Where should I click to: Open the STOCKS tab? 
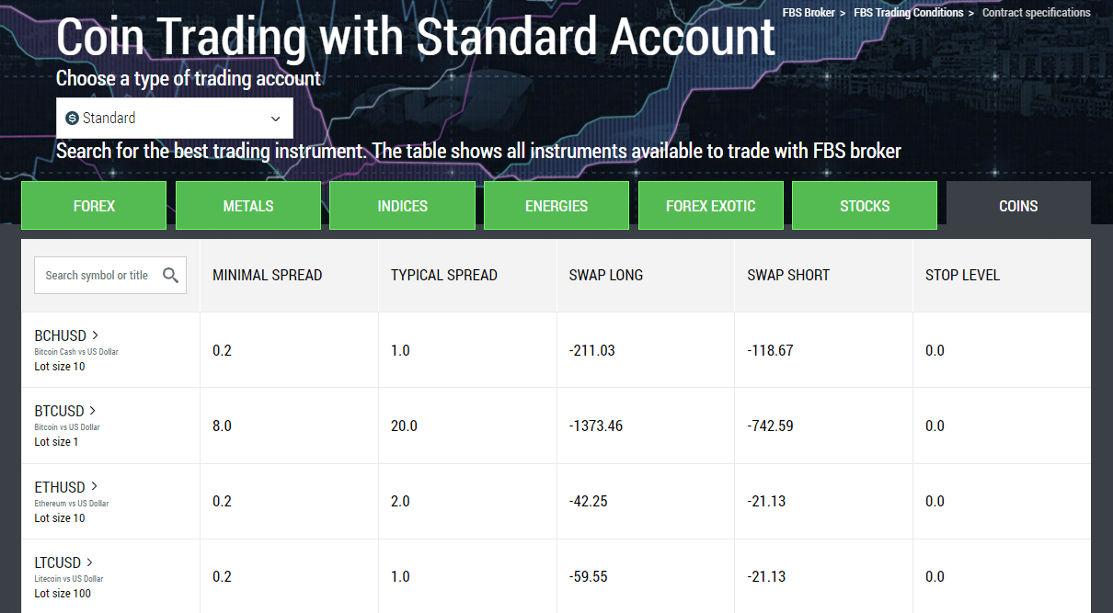[x=865, y=206]
